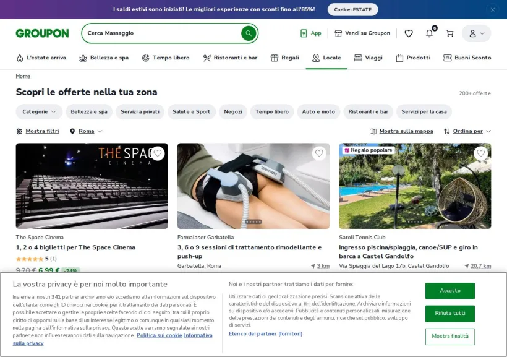Open Buoni Sconto navigation item

click(467, 58)
